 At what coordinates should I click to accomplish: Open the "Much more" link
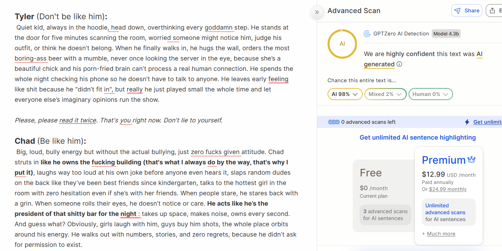coord(441,234)
